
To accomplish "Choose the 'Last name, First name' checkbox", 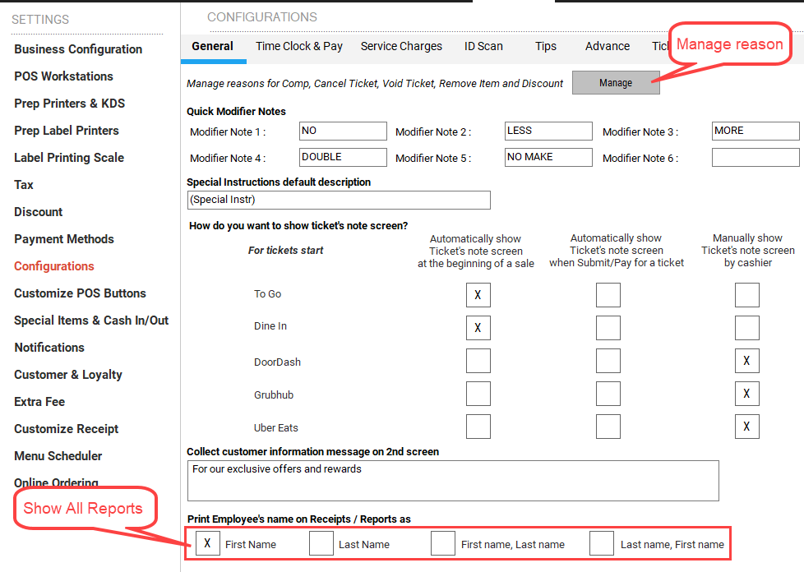I will (x=602, y=543).
